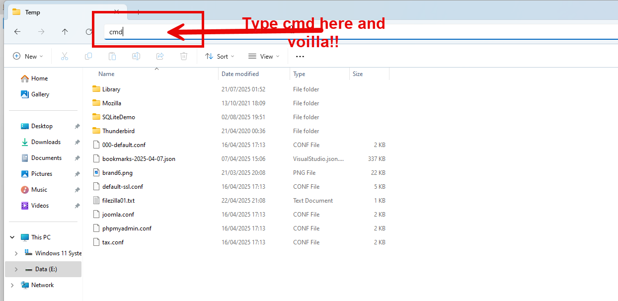Unpin Videos via its pin icon
Image resolution: width=618 pixels, height=301 pixels.
tap(77, 206)
